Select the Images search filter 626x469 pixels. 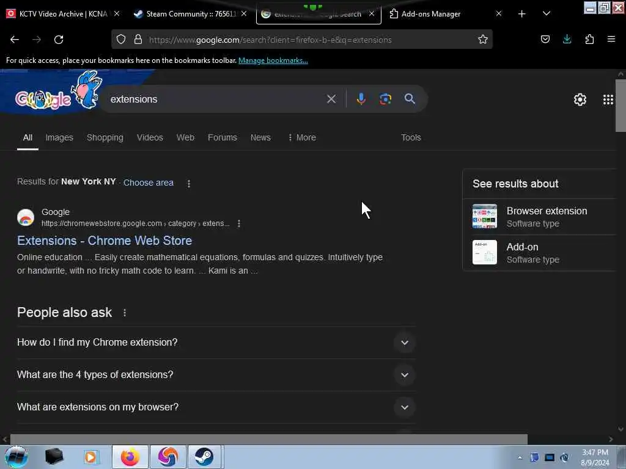point(59,137)
